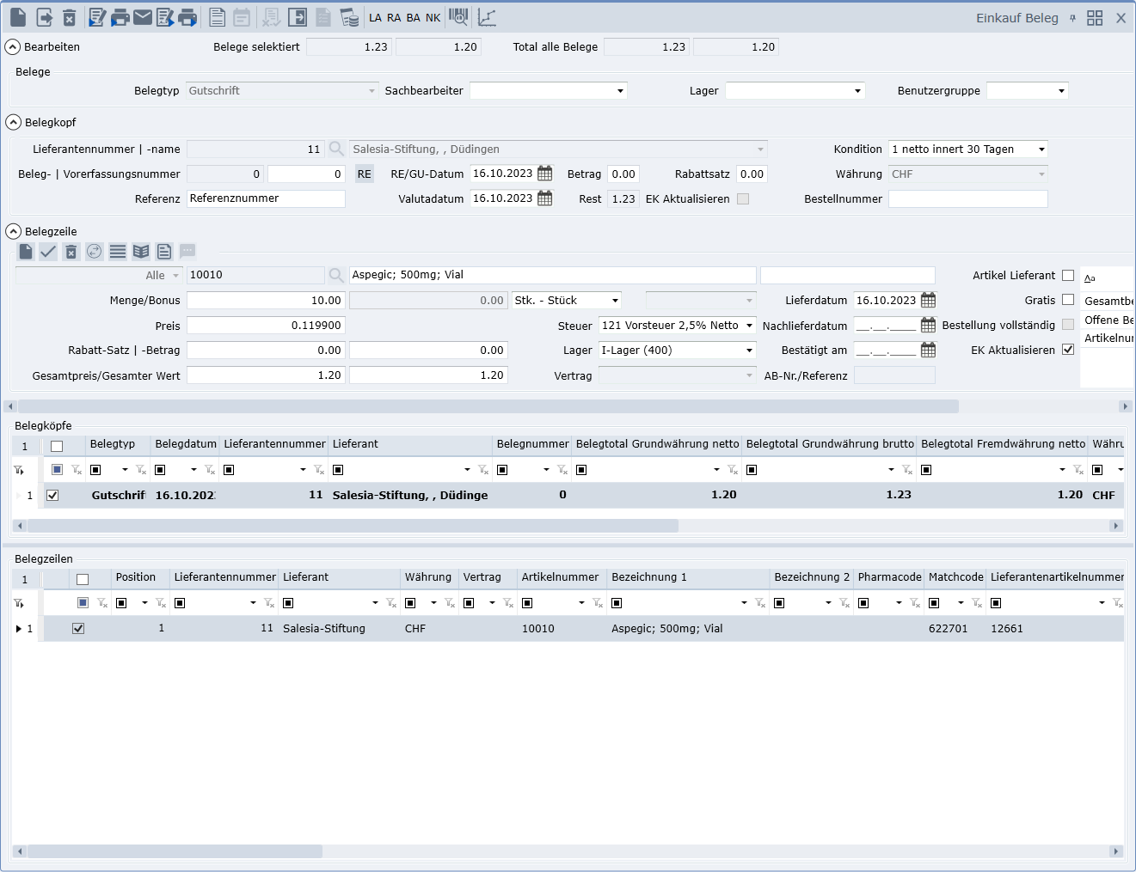Click the magnifier next to article number 10010

pyautogui.click(x=336, y=275)
